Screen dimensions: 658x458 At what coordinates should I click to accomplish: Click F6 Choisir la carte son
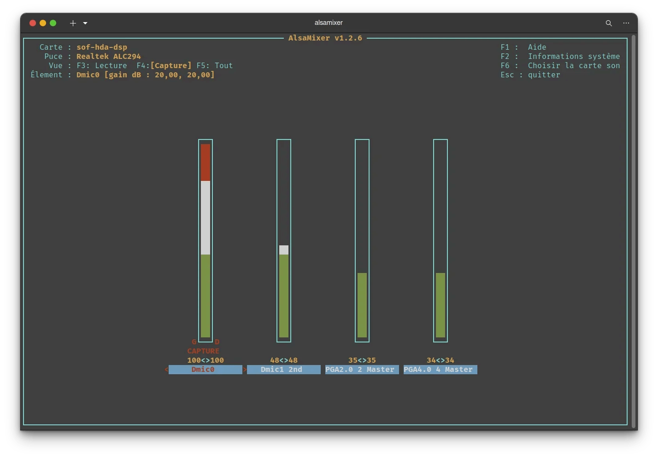560,66
